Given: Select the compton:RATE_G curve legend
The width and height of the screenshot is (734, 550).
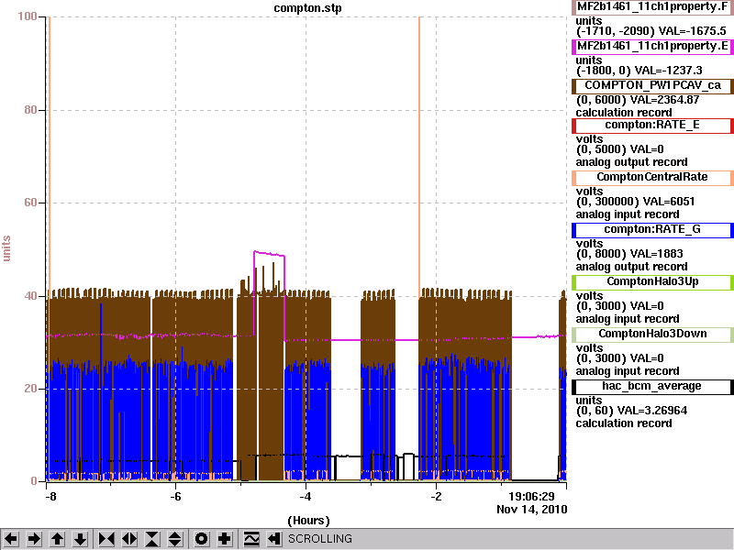Looking at the screenshot, I should coord(652,230).
